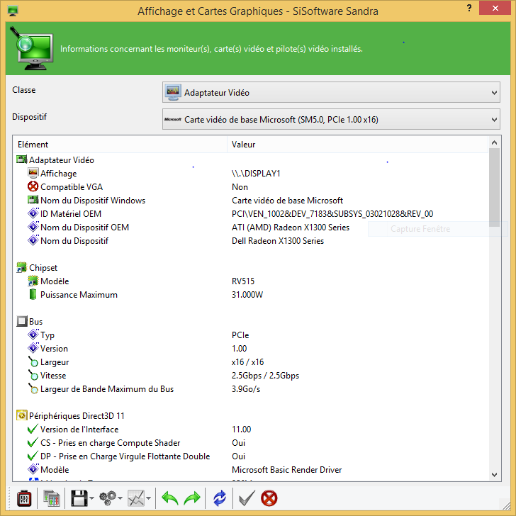Click the red icon beside Compatible VGA
Screen dimensions: 516x516
click(33, 186)
